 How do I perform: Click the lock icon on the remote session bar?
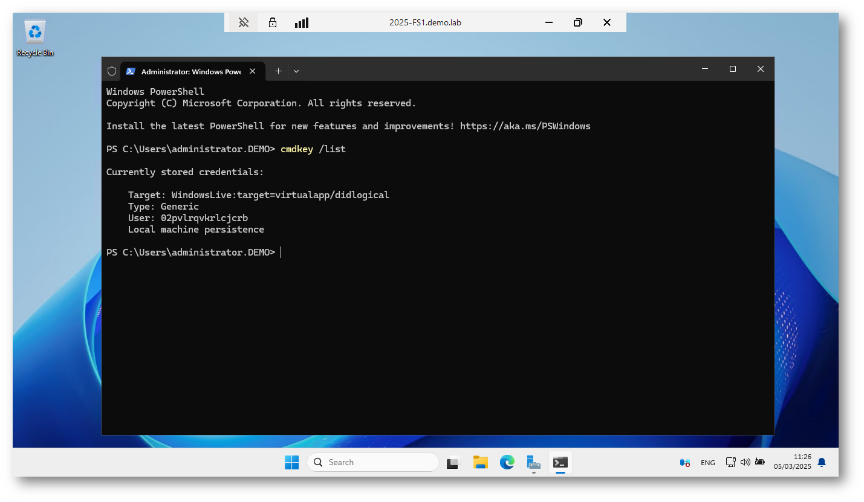pyautogui.click(x=273, y=22)
